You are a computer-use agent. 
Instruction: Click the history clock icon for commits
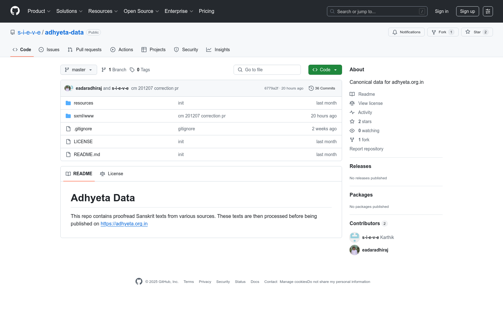311,88
